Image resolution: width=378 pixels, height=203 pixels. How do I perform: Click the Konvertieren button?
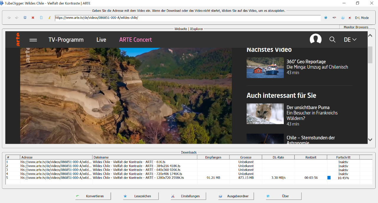93,196
